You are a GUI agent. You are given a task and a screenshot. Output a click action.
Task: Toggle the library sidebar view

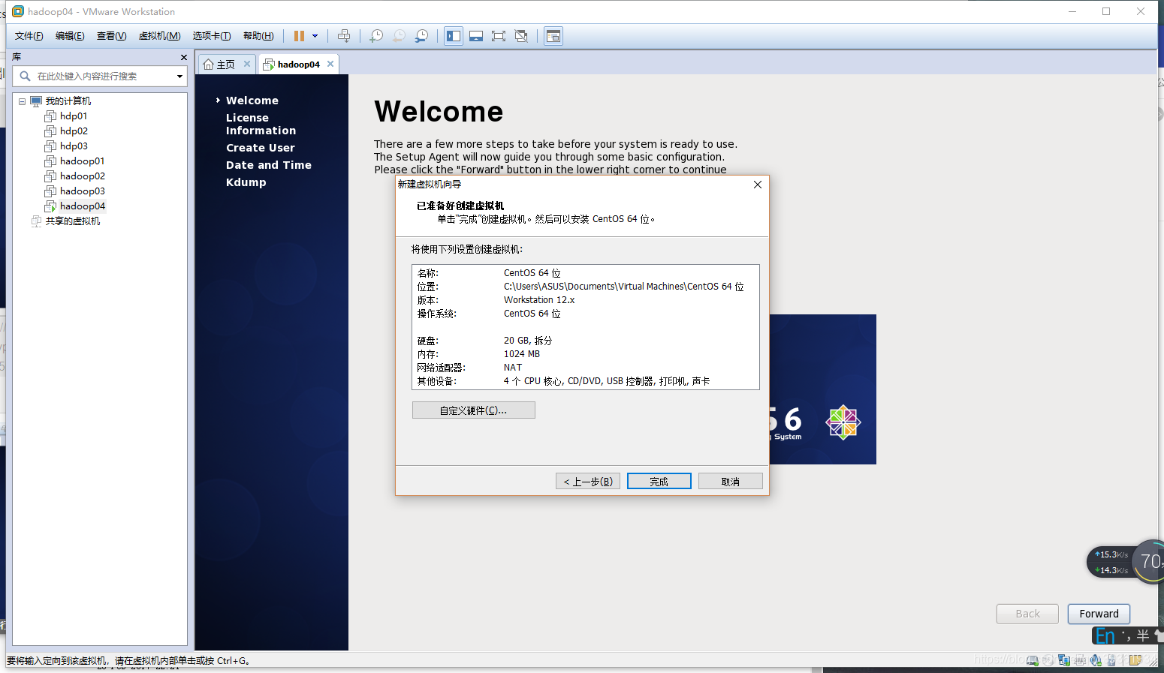(x=454, y=36)
